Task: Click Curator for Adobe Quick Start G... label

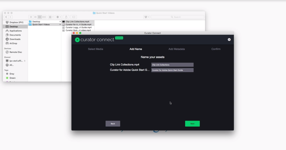Action: click(x=130, y=70)
